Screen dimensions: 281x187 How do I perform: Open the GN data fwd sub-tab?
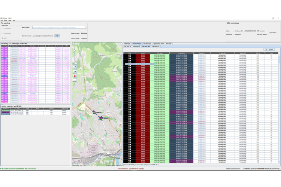click(x=146, y=46)
